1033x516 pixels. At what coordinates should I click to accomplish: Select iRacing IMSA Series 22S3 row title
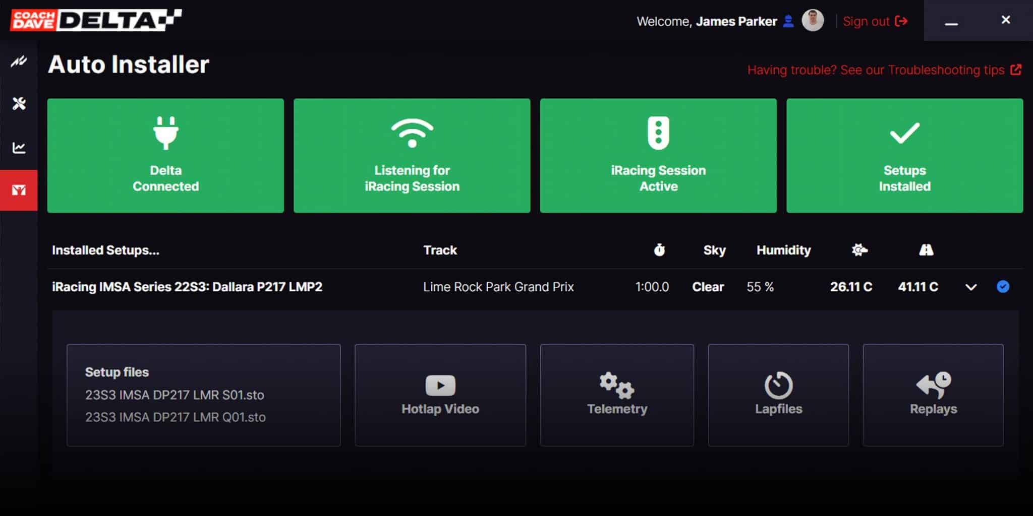pos(187,287)
